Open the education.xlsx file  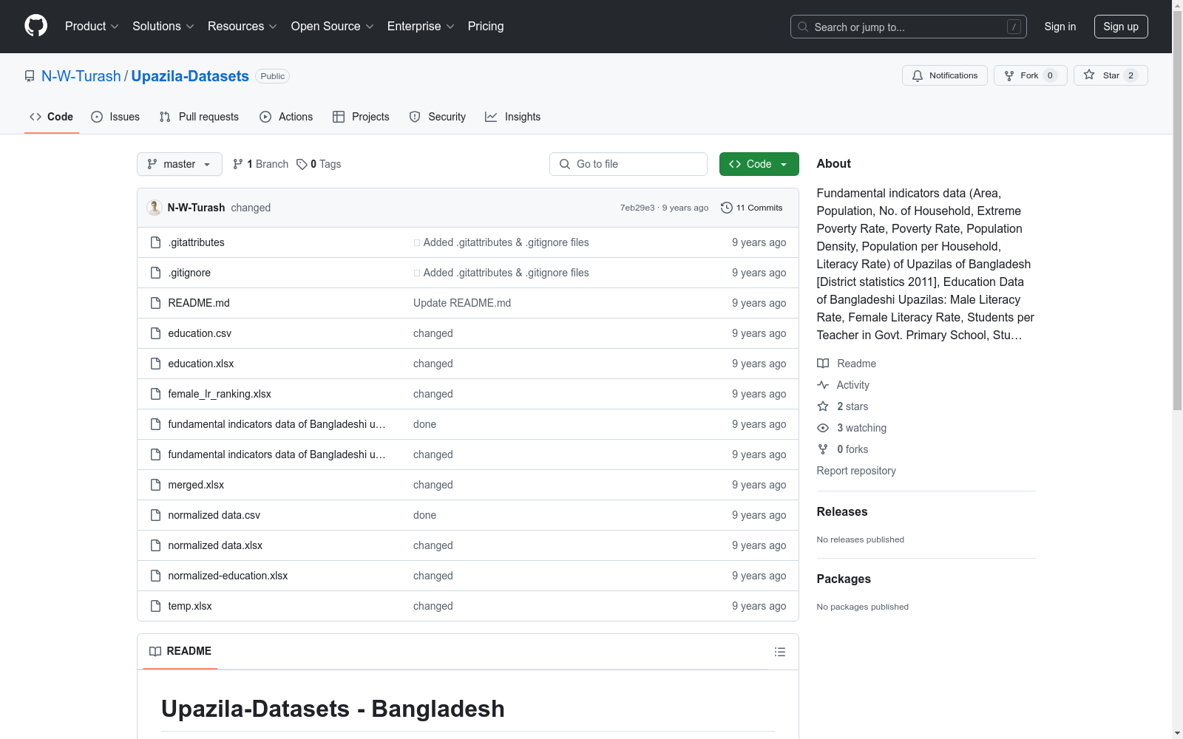(201, 364)
